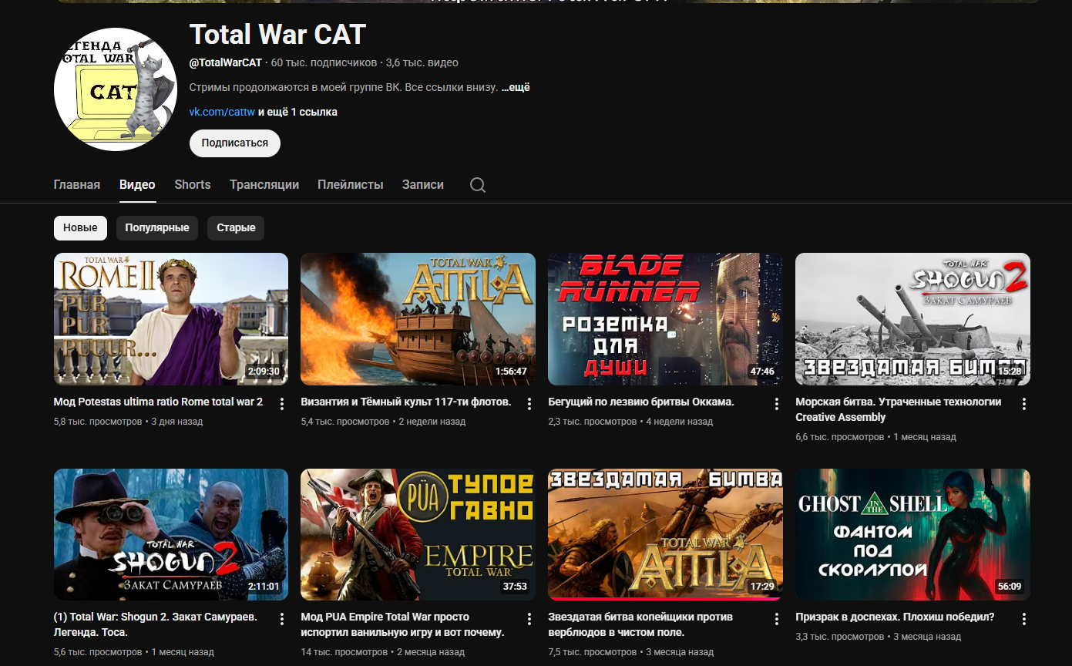This screenshot has height=666, width=1072.
Task: Open video title Total War: Shogun 2. Закат Самураев
Action: coord(156,624)
